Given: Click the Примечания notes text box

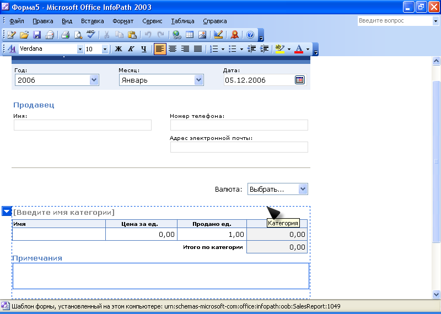Looking at the screenshot, I should [x=160, y=275].
